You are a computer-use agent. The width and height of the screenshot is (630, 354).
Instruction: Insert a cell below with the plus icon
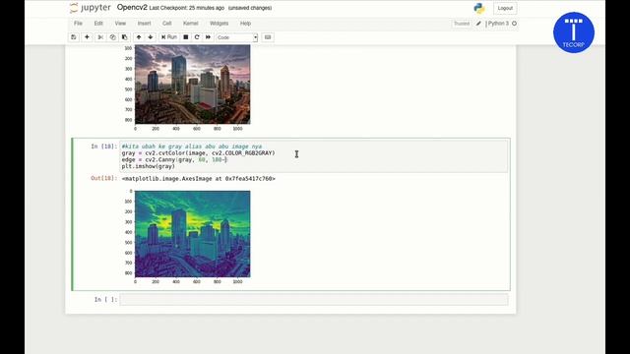87,37
